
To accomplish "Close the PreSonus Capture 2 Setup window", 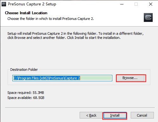I will [x=151, y=4].
